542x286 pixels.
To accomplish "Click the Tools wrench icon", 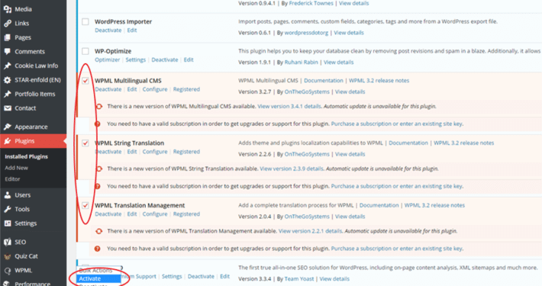I will click(x=8, y=209).
